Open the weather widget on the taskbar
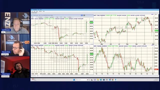Image resolution: width=160 pixels, height=90 pixels. [x=34, y=79]
